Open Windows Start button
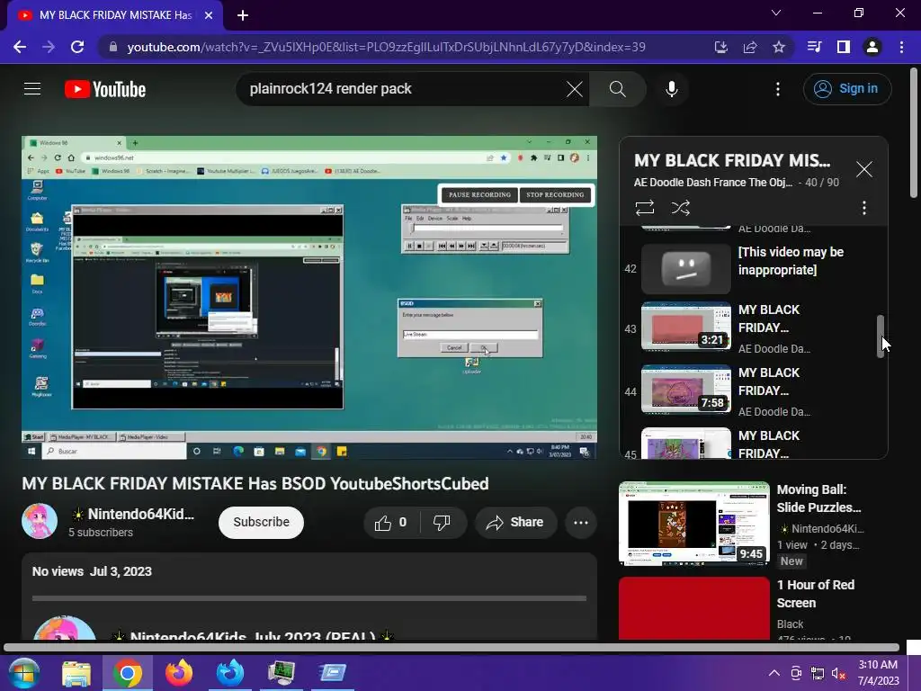The height and width of the screenshot is (691, 921). (24, 673)
